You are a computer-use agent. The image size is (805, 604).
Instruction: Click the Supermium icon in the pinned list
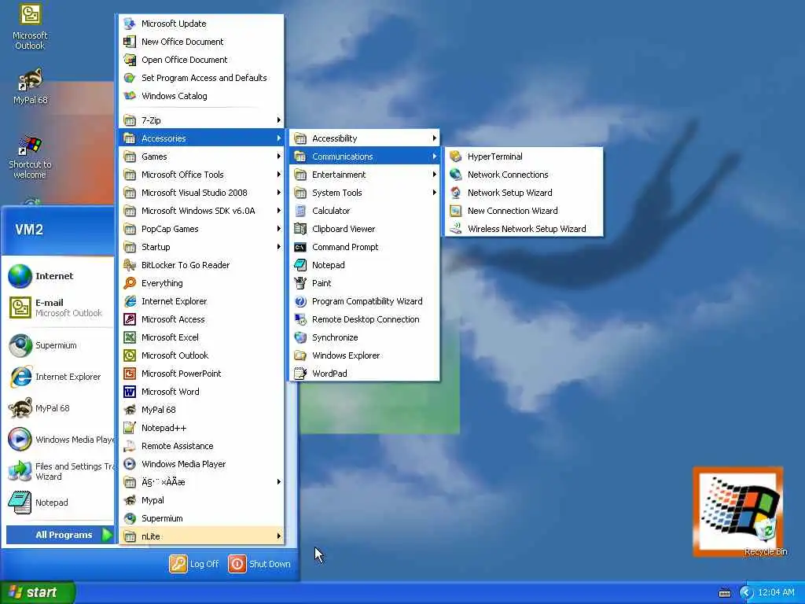coord(20,345)
